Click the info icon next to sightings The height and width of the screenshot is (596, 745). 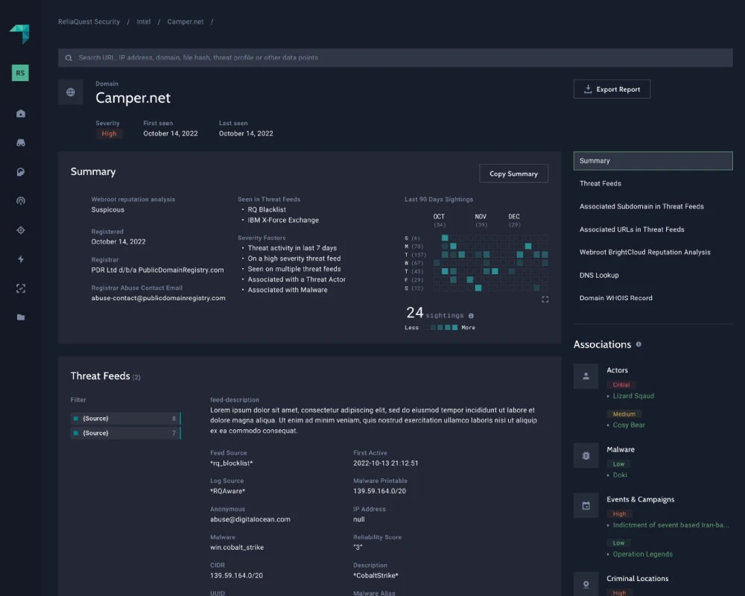pos(471,316)
